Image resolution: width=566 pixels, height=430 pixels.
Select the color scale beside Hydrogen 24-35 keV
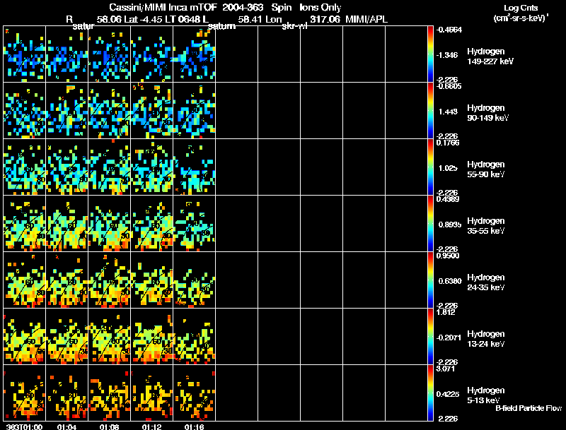pos(430,280)
